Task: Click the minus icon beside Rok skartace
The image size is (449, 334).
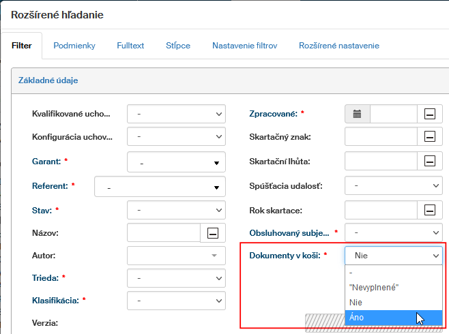Action: tap(429, 209)
